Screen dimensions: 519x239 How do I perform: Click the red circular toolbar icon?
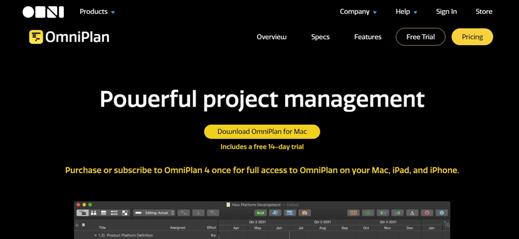(427, 213)
